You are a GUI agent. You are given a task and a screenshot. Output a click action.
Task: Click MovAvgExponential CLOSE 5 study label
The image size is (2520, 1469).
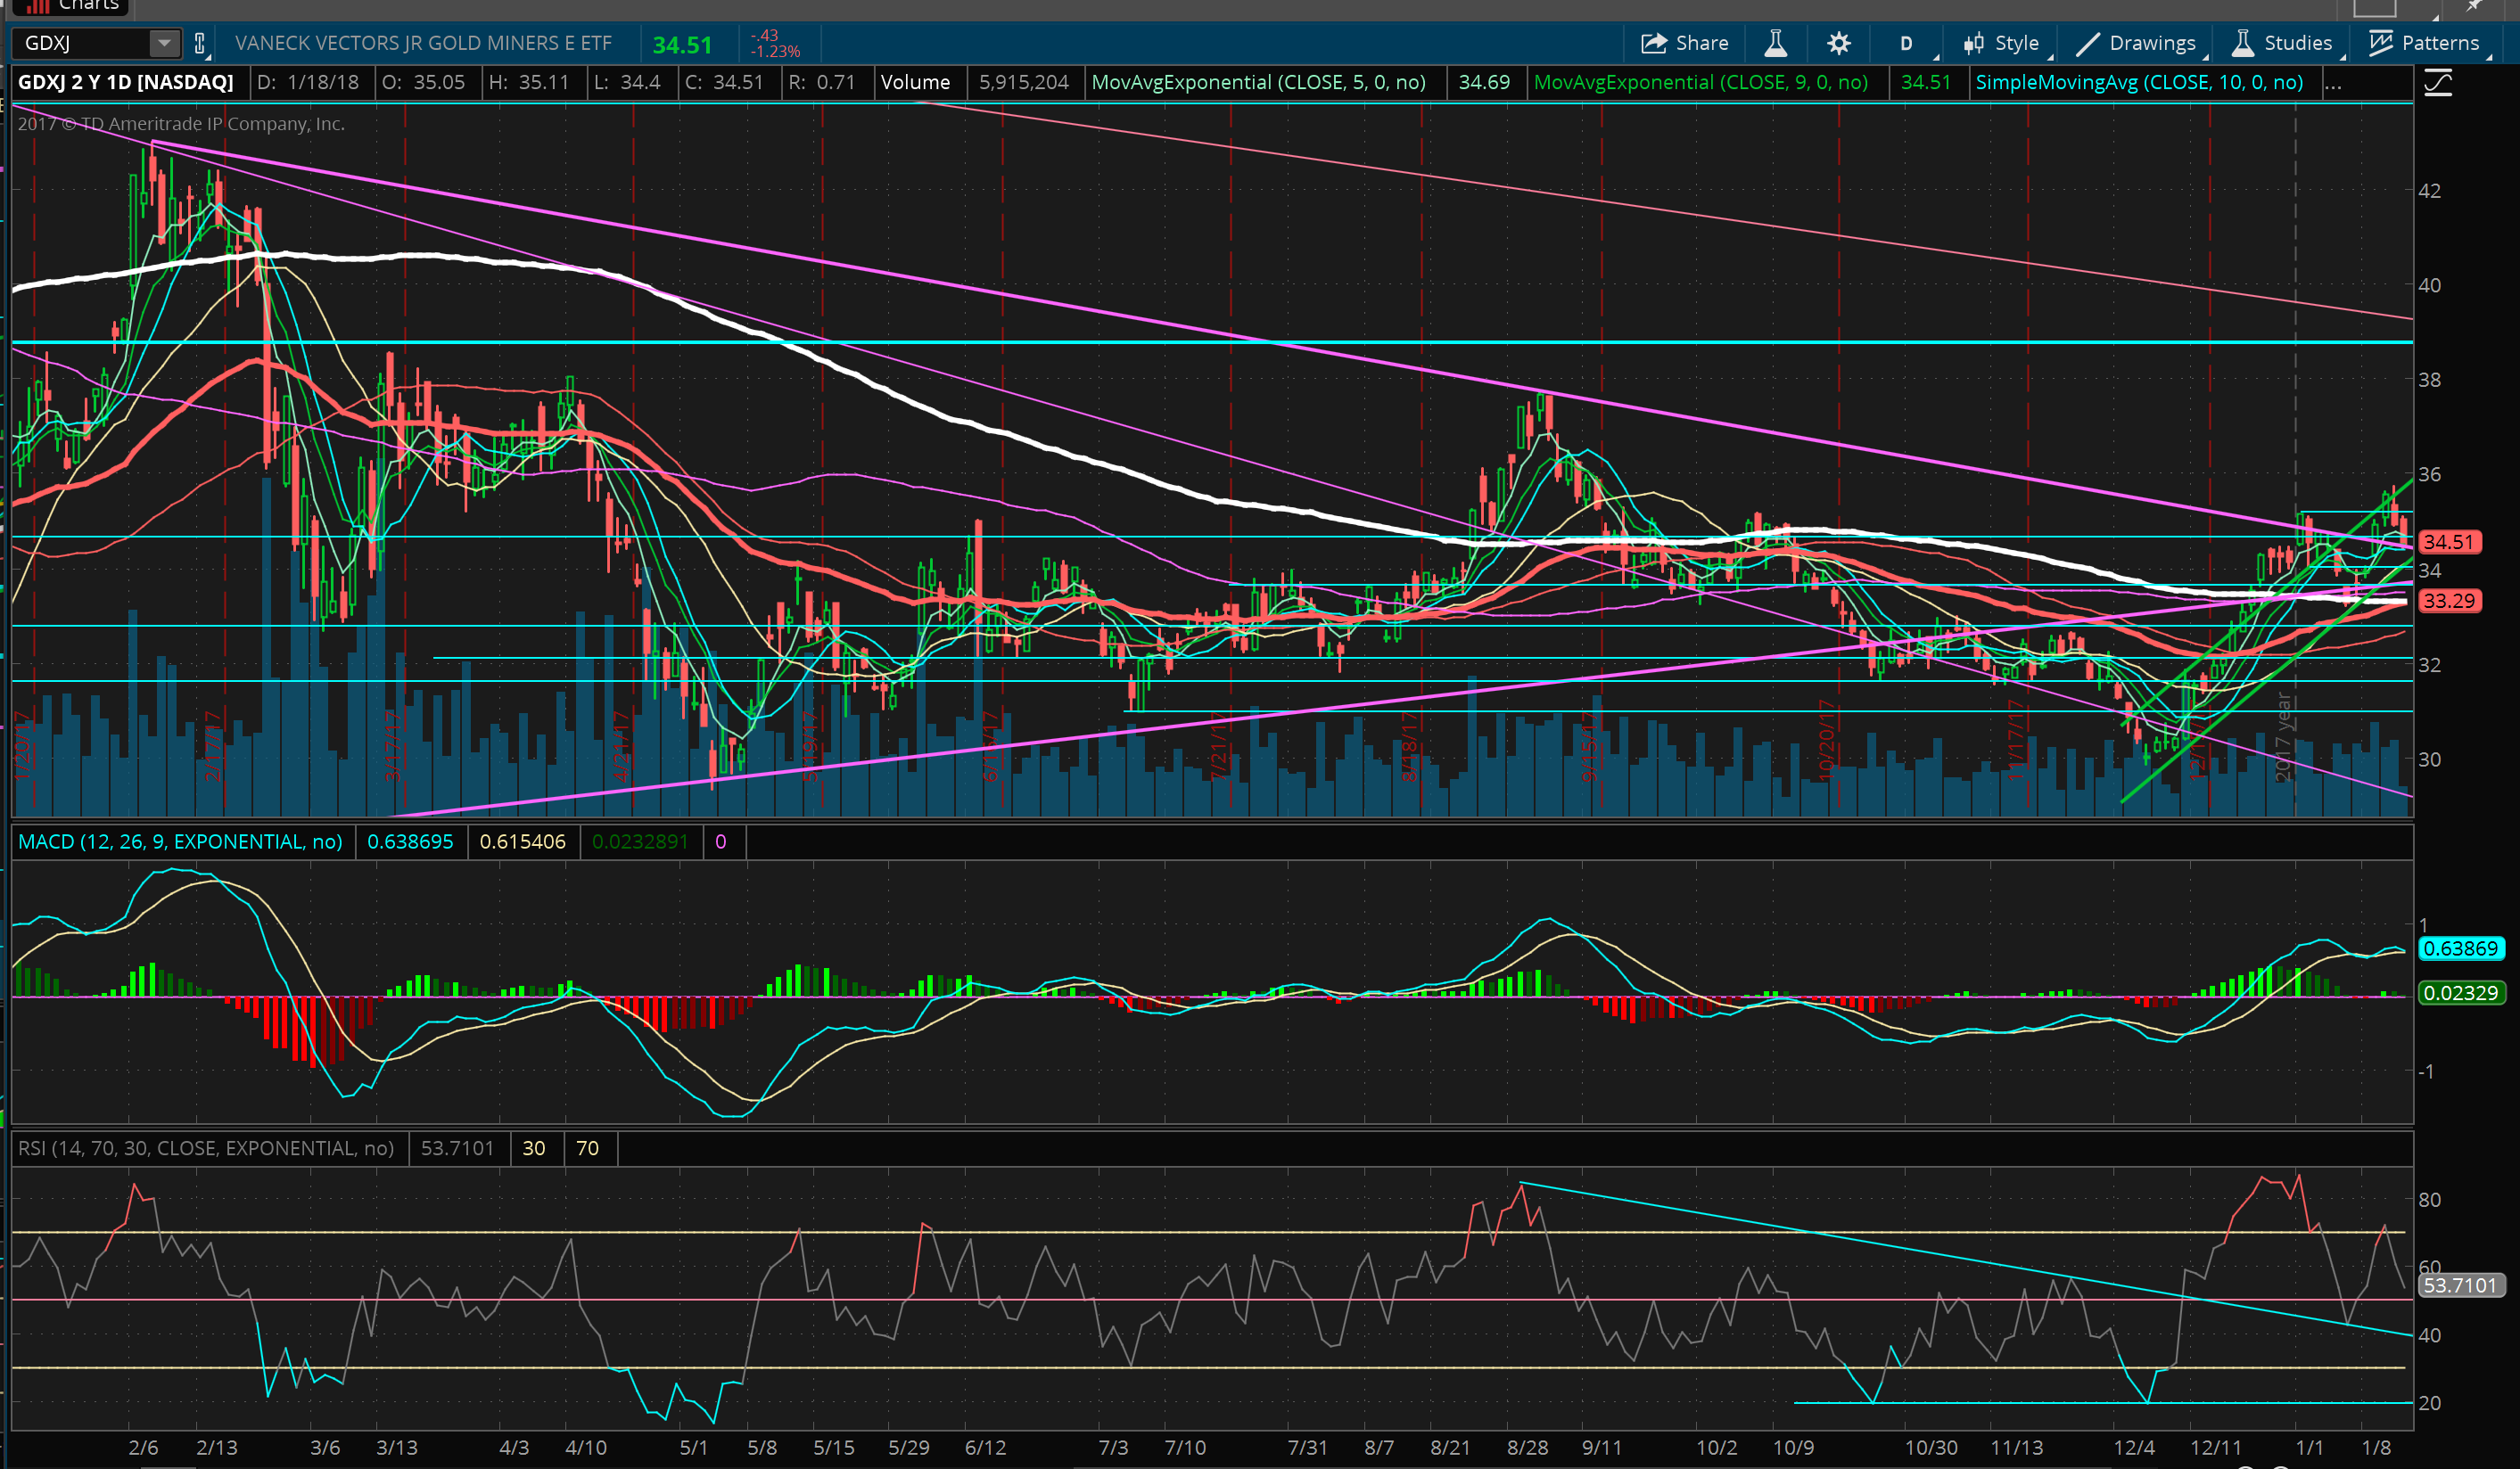tap(1258, 83)
